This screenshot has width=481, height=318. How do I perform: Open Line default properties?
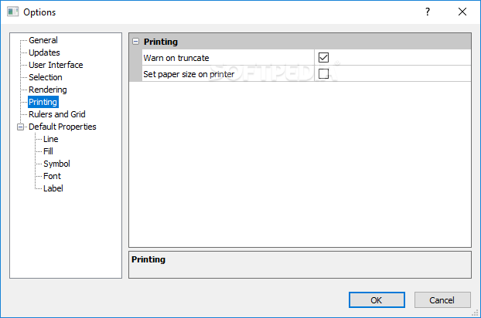click(51, 139)
